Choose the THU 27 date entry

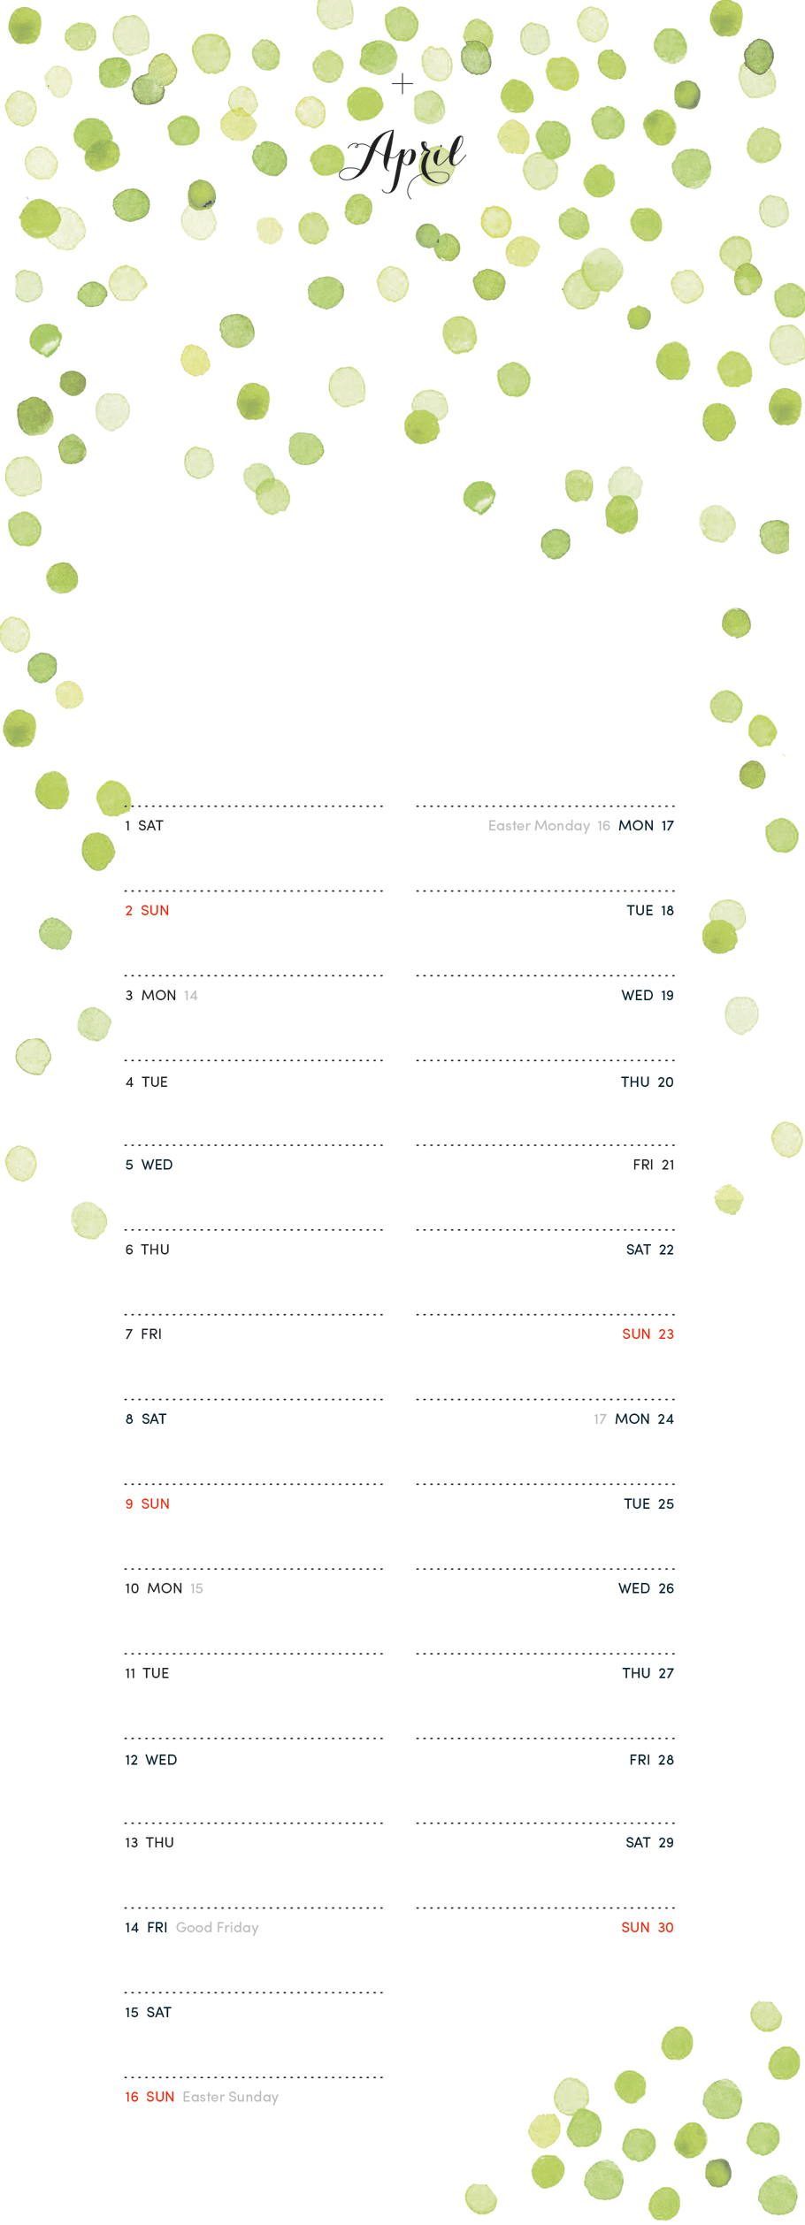click(648, 1674)
